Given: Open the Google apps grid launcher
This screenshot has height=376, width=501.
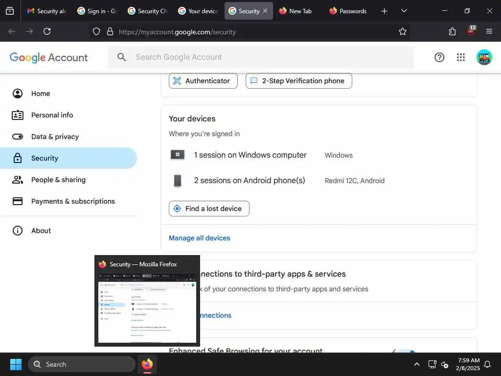Looking at the screenshot, I should [461, 57].
